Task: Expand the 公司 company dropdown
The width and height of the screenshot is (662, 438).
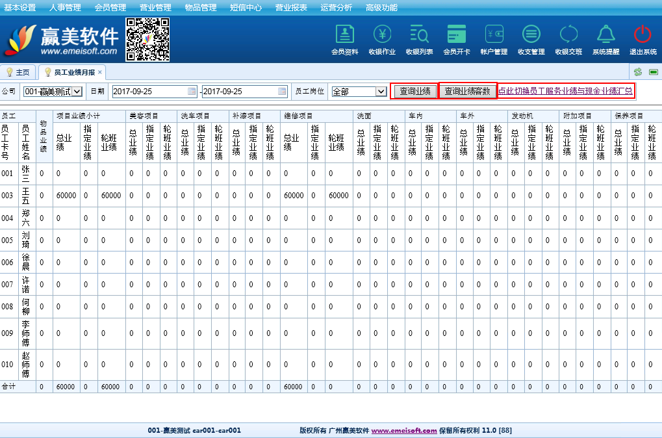Action: (78, 92)
